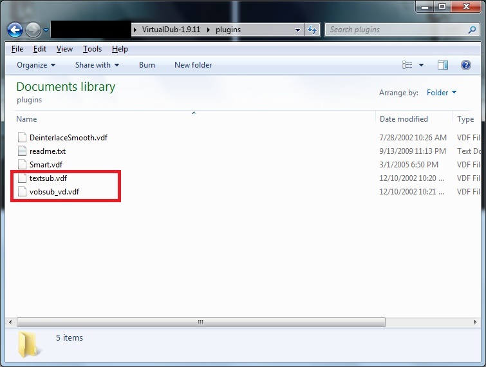
Task: Click the Forward navigation arrow button
Action: [33, 30]
